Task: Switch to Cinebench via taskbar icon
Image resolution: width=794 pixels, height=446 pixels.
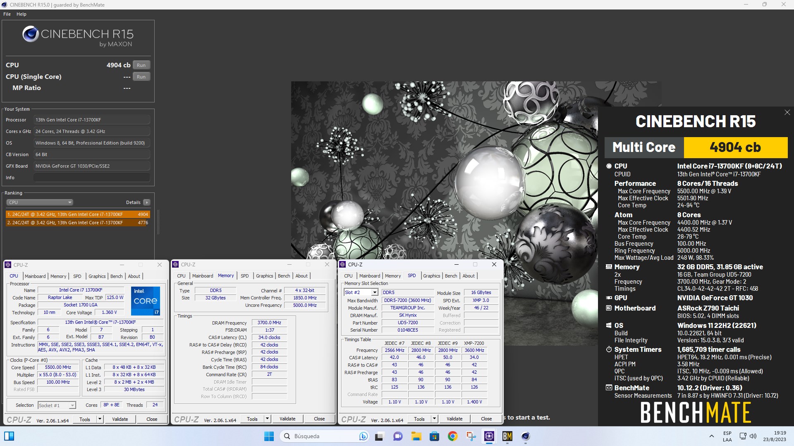Action: tap(526, 436)
